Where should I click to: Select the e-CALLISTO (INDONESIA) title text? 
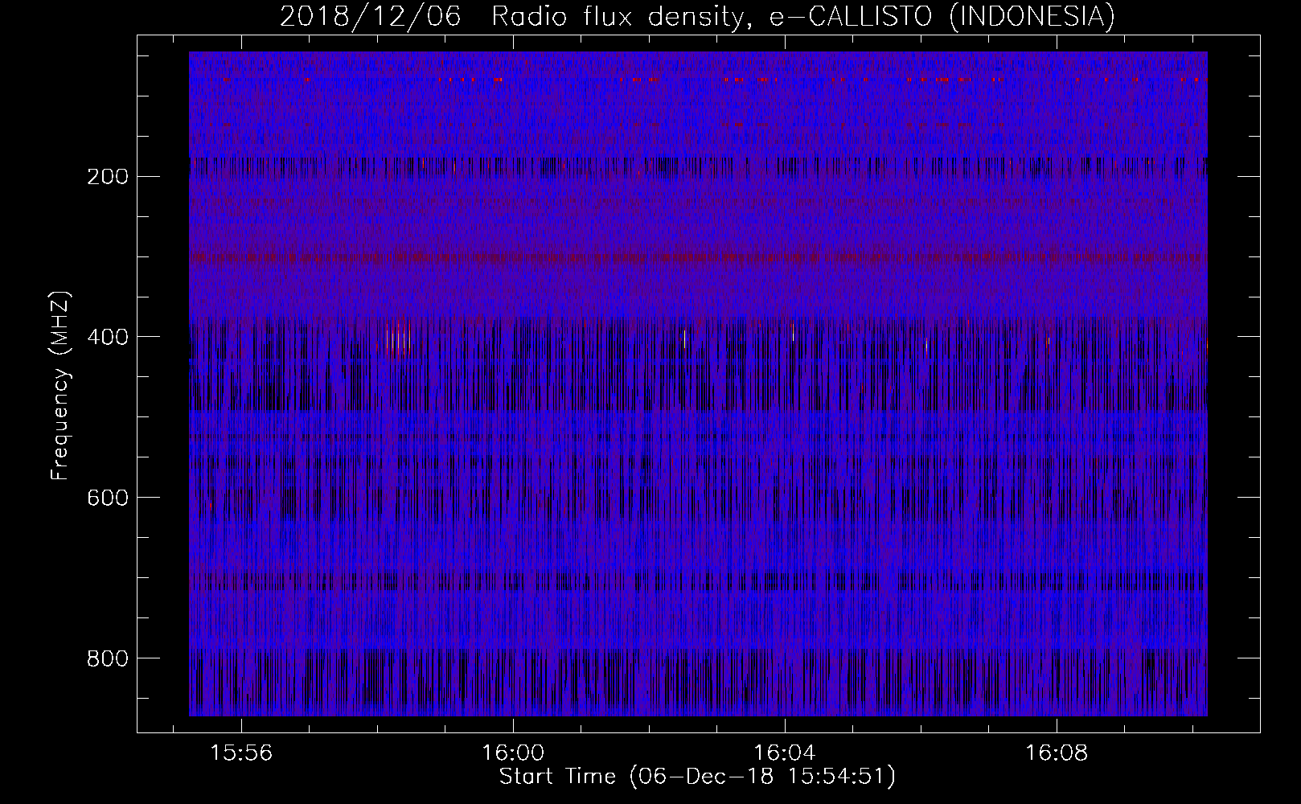pos(942,16)
